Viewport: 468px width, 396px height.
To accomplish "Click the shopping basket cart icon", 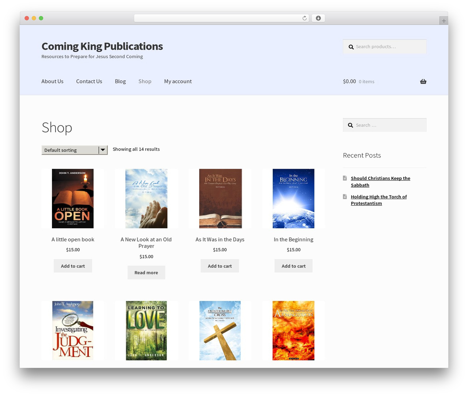I will click(x=423, y=81).
